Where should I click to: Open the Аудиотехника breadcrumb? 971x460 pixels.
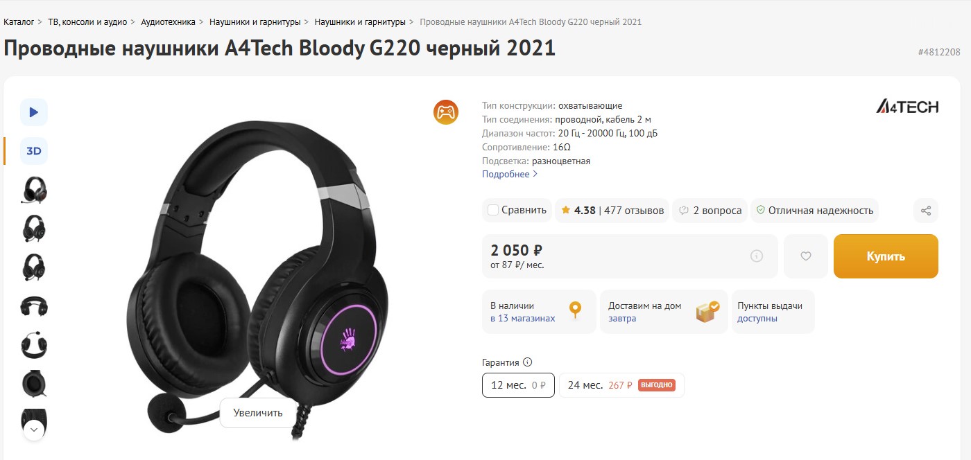168,22
